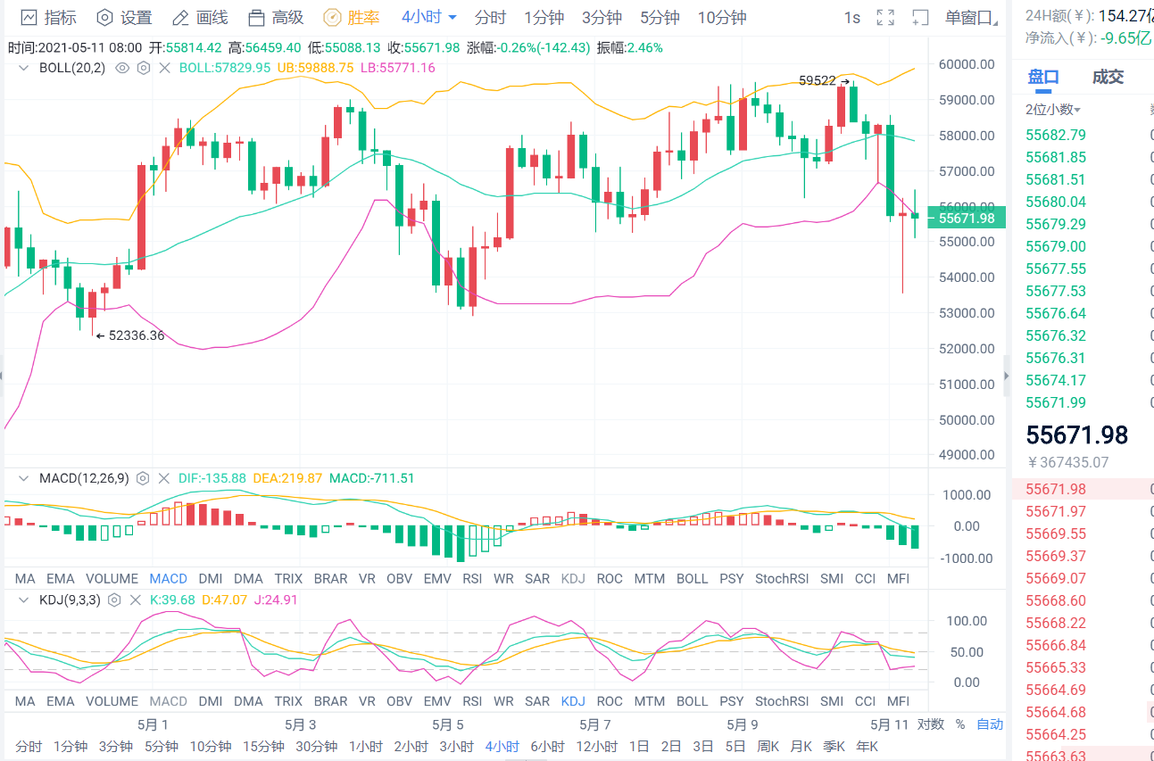Click the 55682.79 ask price row
Image resolution: width=1154 pixels, height=761 pixels.
1056,135
